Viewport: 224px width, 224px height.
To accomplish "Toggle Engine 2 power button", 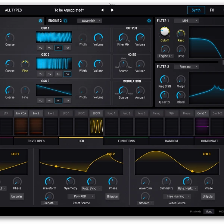I will (x=149, y=21).
